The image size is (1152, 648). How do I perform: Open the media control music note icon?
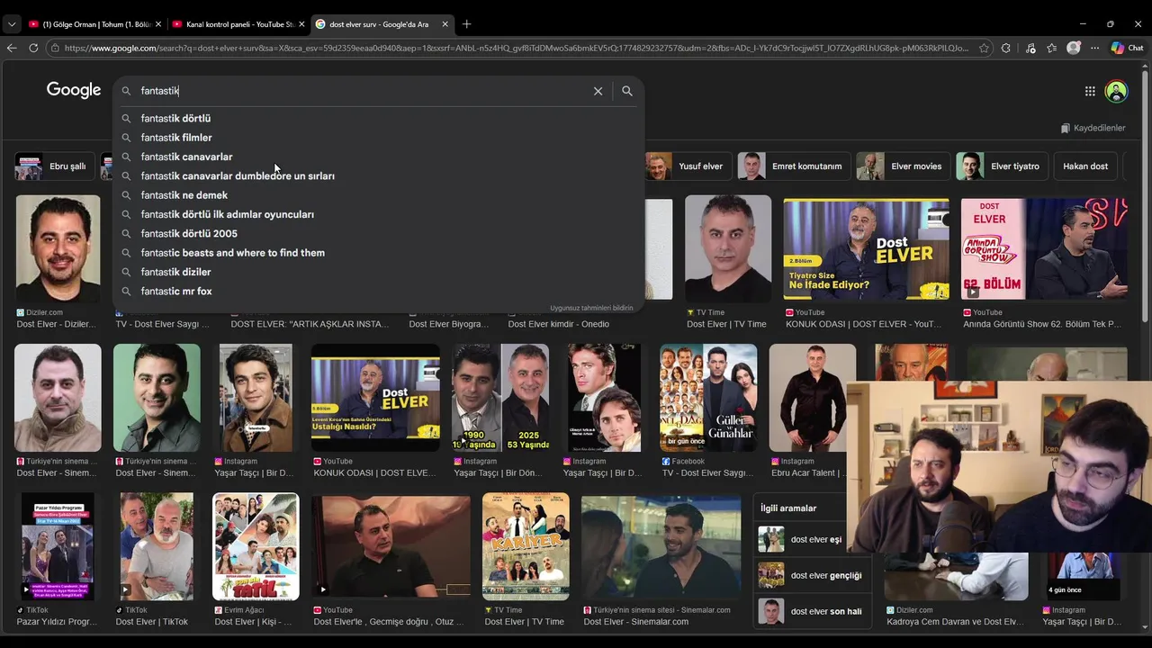coord(1030,48)
